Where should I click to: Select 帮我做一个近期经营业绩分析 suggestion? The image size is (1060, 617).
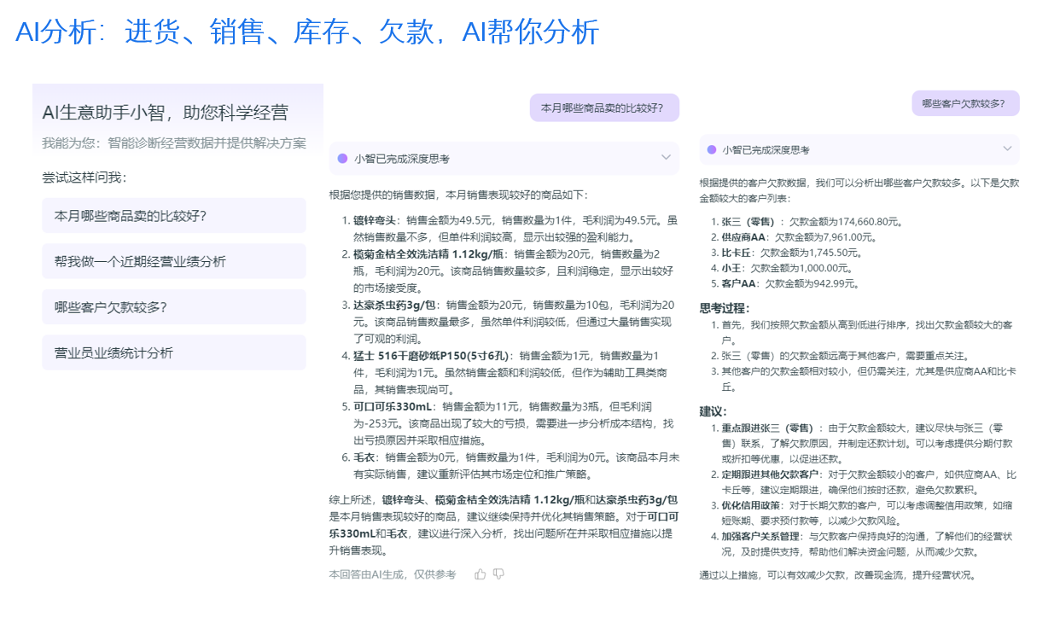174,261
